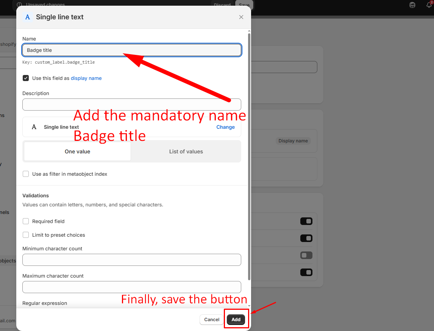Switch to List of values

coord(186,151)
